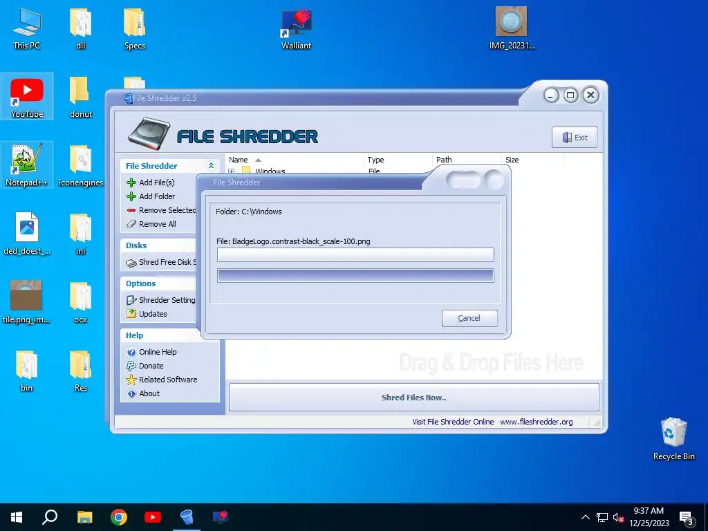This screenshot has height=531, width=708.
Task: Click the overall shredding progress bar
Action: coord(355,275)
